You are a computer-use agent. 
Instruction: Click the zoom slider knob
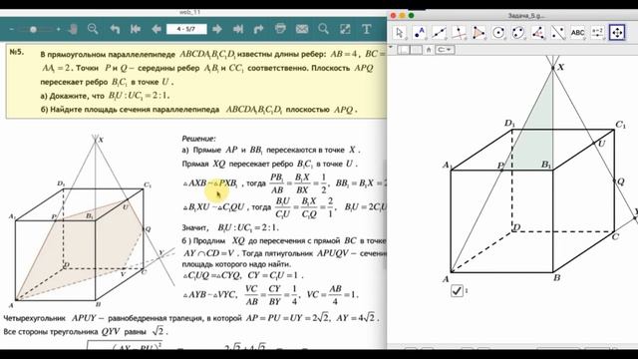[33, 29]
